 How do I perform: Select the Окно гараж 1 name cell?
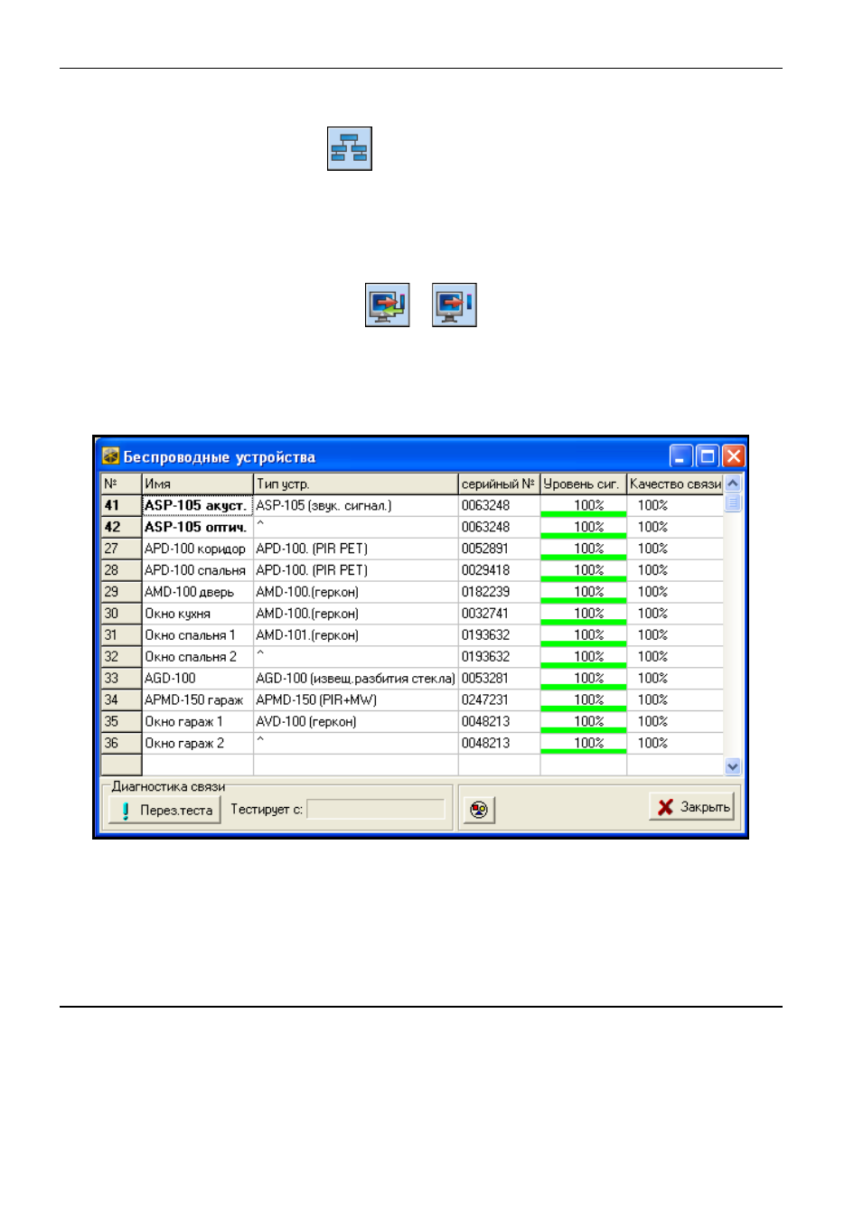[x=197, y=722]
